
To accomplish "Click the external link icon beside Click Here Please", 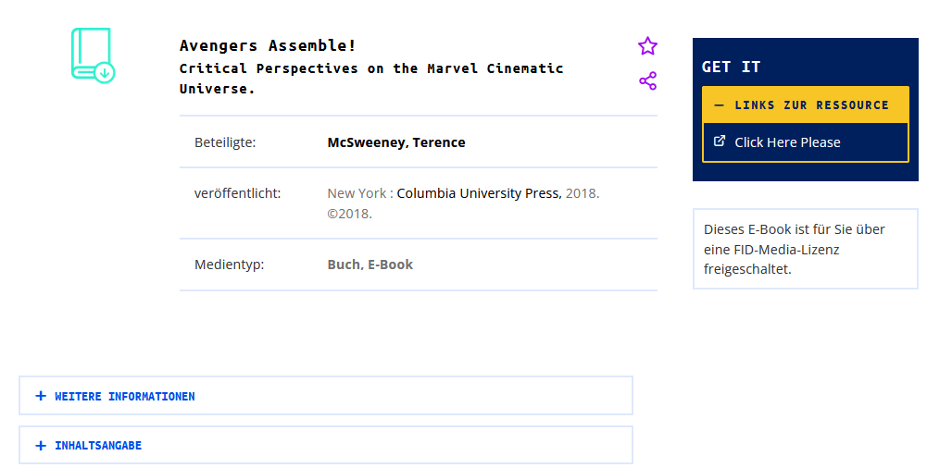I will pyautogui.click(x=720, y=142).
